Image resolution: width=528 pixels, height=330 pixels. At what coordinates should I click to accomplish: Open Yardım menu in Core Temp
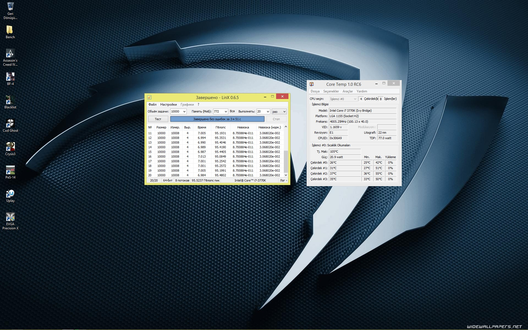(362, 91)
